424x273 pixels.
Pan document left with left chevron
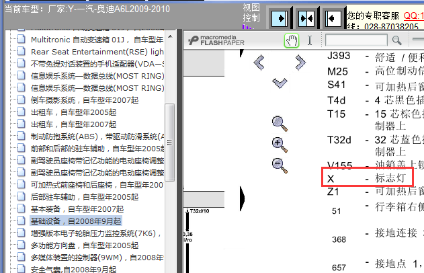click(259, 63)
